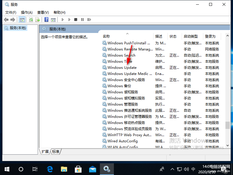
Task: Open the 操作(A) menu
Action: click(27, 13)
